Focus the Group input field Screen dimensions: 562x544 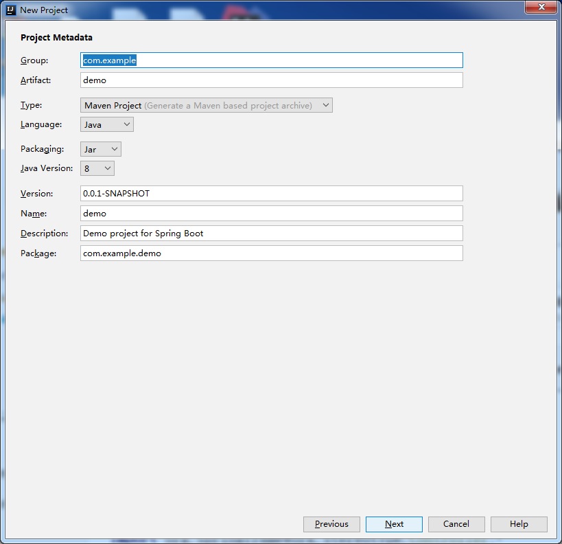point(271,60)
